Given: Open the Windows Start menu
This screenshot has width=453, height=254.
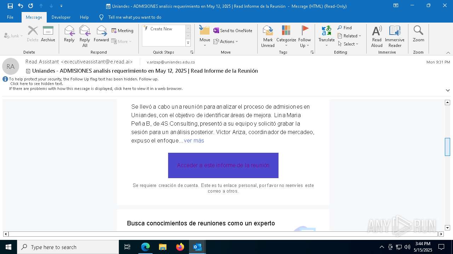Looking at the screenshot, I should click(8, 247).
